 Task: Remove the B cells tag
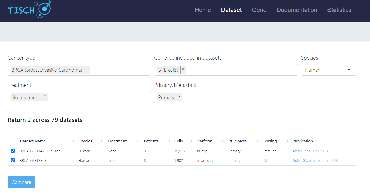point(183,70)
